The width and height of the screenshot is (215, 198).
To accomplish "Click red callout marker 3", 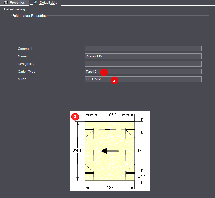I will (x=75, y=117).
